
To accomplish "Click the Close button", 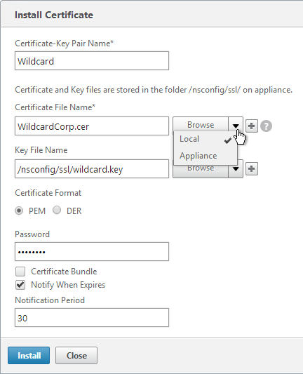I will click(76, 355).
